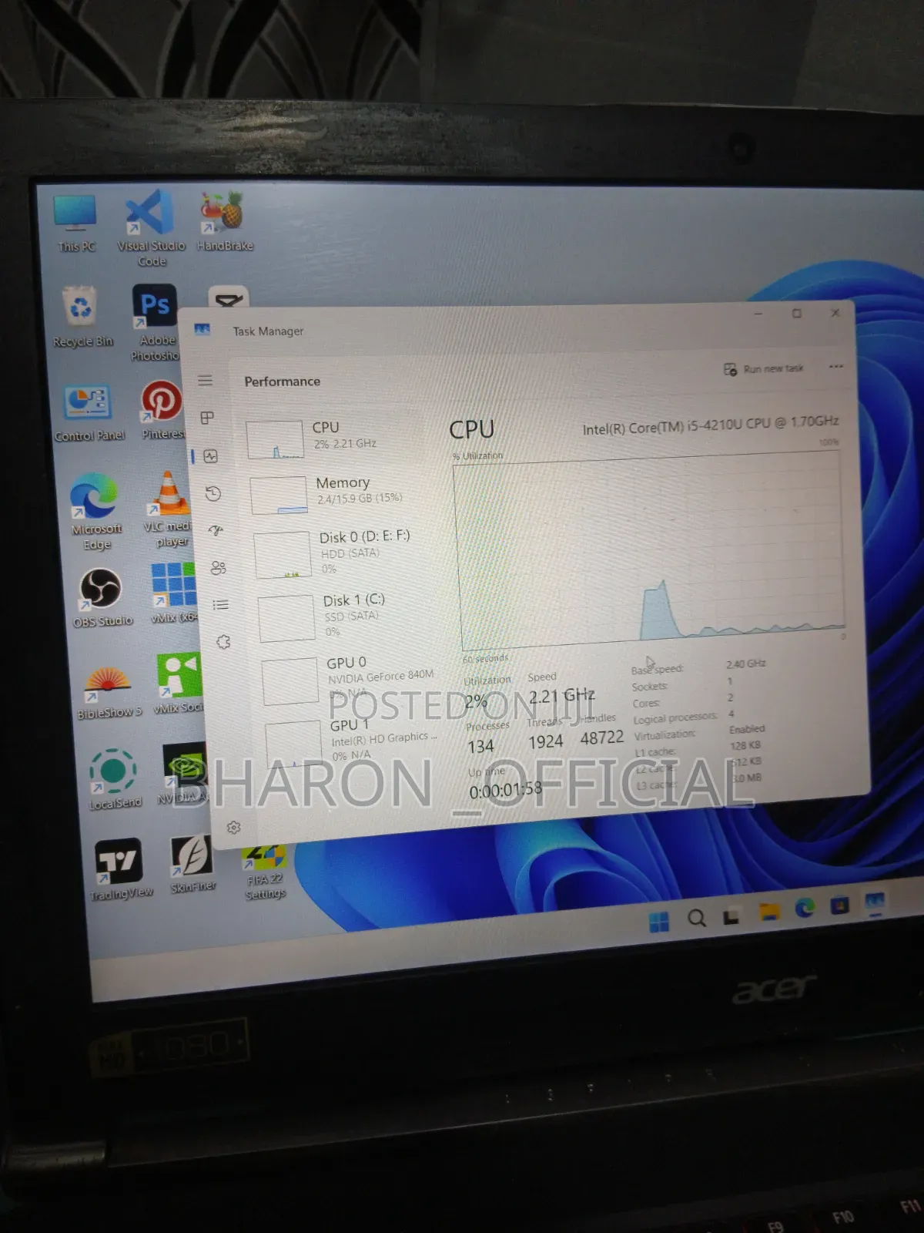Launch Microsoft Edge desktop shortcut
This screenshot has height=1233, width=924.
pos(95,511)
